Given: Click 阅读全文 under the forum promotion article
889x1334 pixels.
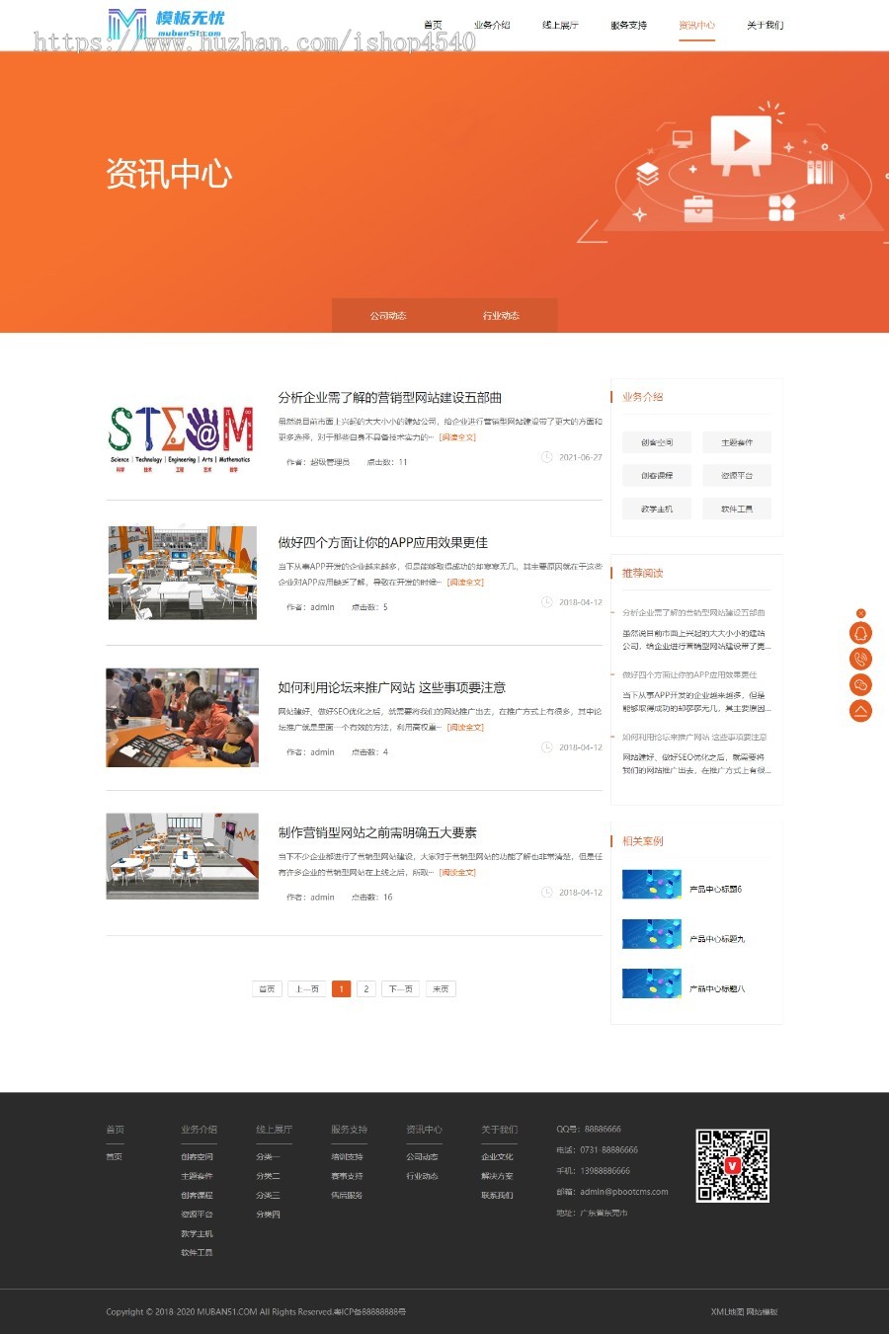Looking at the screenshot, I should click(465, 728).
